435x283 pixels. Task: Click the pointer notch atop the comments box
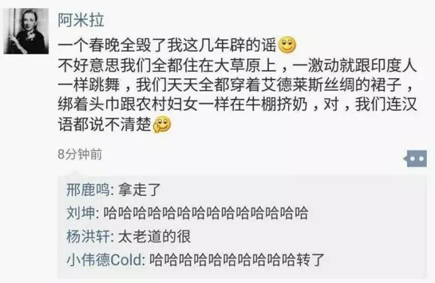pos(76,174)
